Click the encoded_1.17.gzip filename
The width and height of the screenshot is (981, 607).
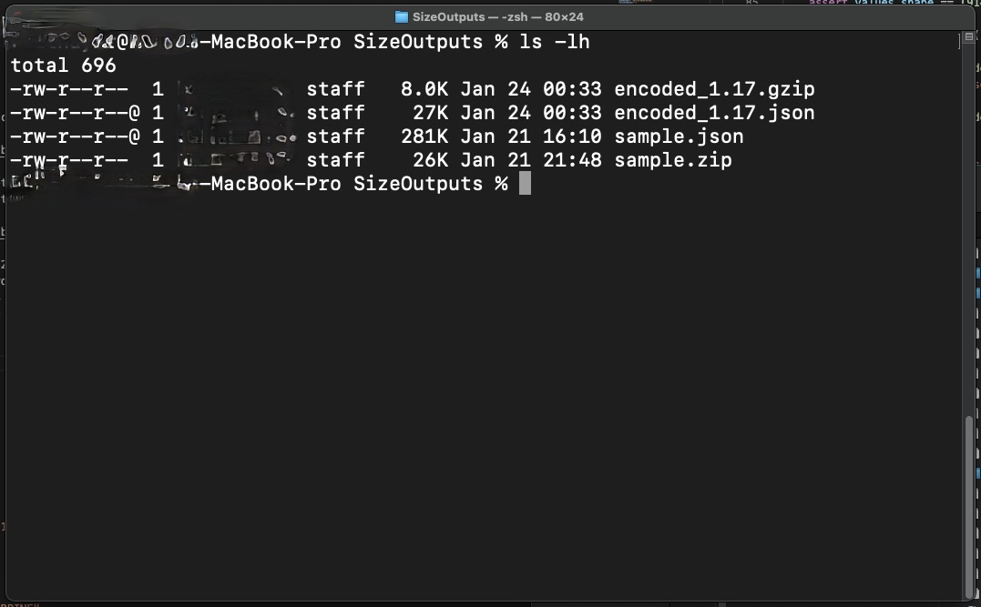(714, 89)
